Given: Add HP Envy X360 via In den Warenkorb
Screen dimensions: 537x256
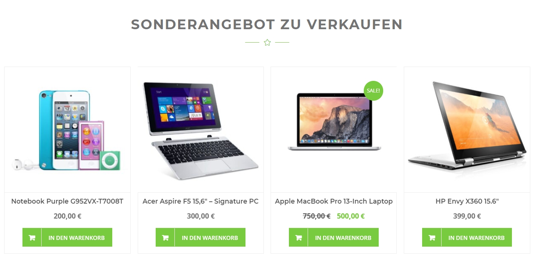Looking at the screenshot, I should [x=467, y=237].
